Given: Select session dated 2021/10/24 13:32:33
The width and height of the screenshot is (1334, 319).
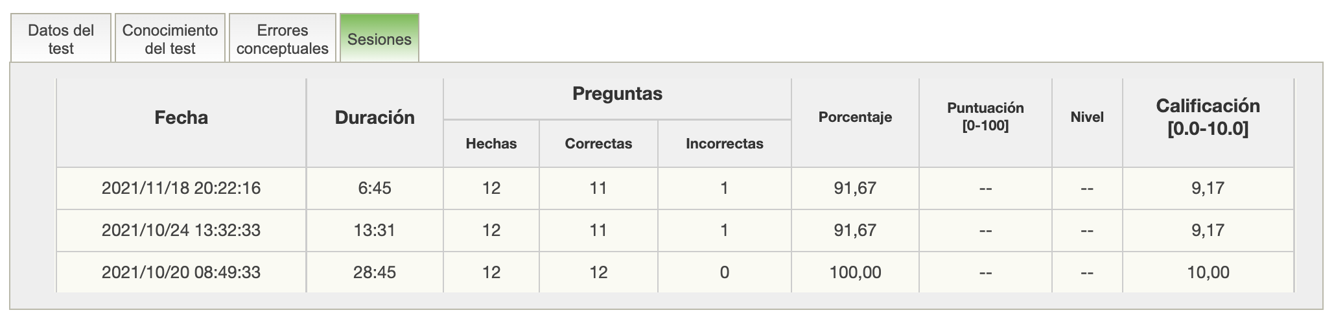Looking at the screenshot, I should pyautogui.click(x=181, y=230).
